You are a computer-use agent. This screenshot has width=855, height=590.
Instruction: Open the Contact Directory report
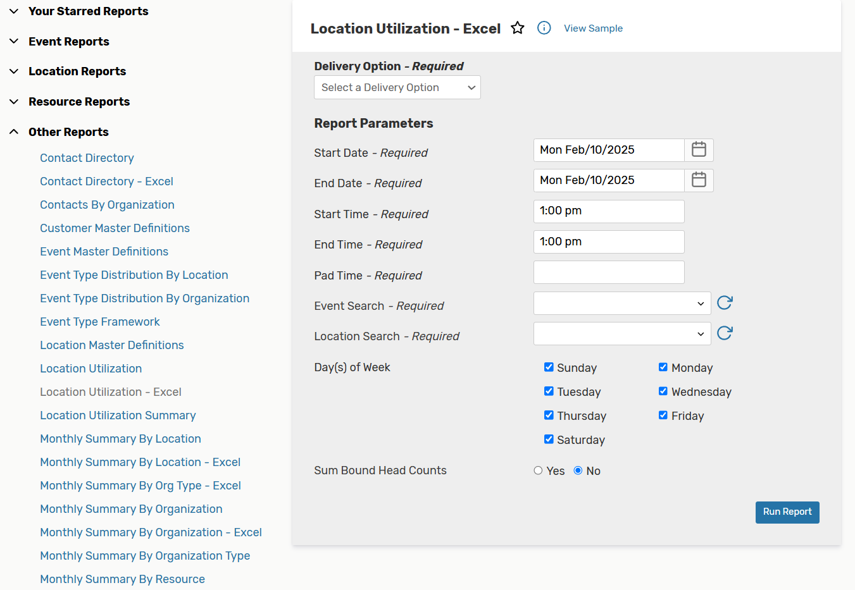[87, 157]
